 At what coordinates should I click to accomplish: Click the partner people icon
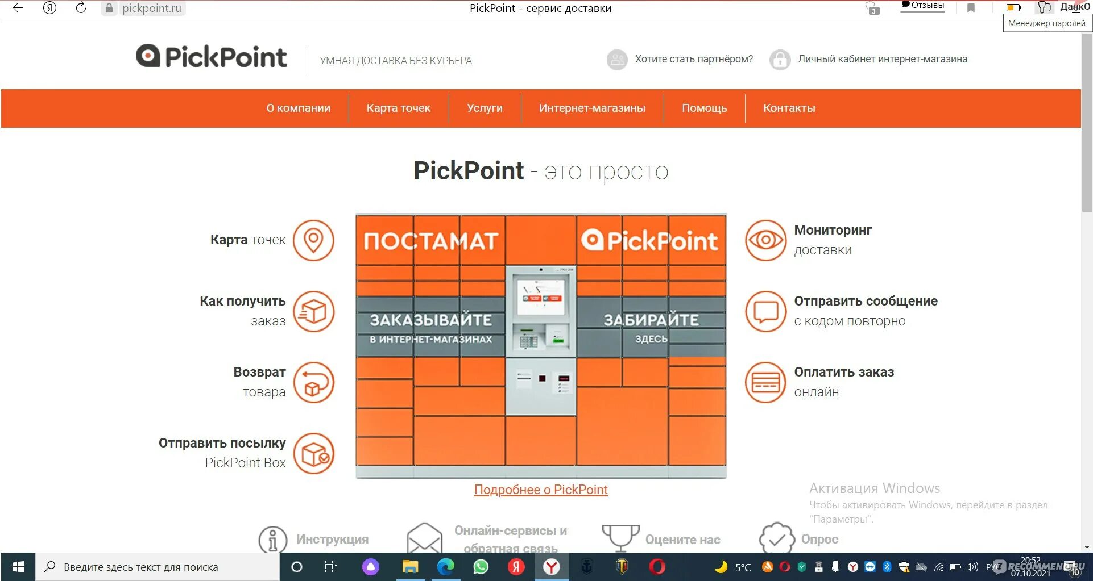pyautogui.click(x=617, y=59)
